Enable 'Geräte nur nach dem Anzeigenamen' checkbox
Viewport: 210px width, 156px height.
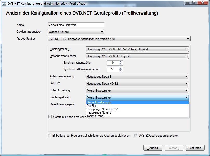click(50, 117)
